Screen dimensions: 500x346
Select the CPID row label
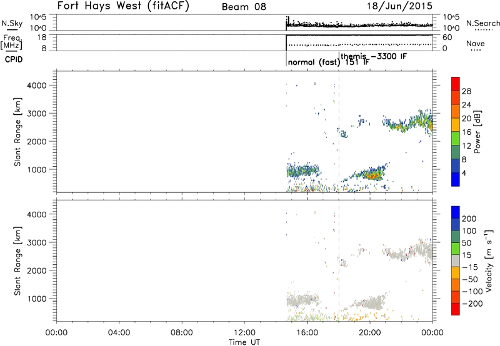pos(14,59)
